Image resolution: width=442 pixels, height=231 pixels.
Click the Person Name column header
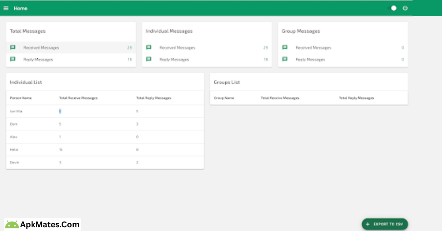tap(20, 98)
